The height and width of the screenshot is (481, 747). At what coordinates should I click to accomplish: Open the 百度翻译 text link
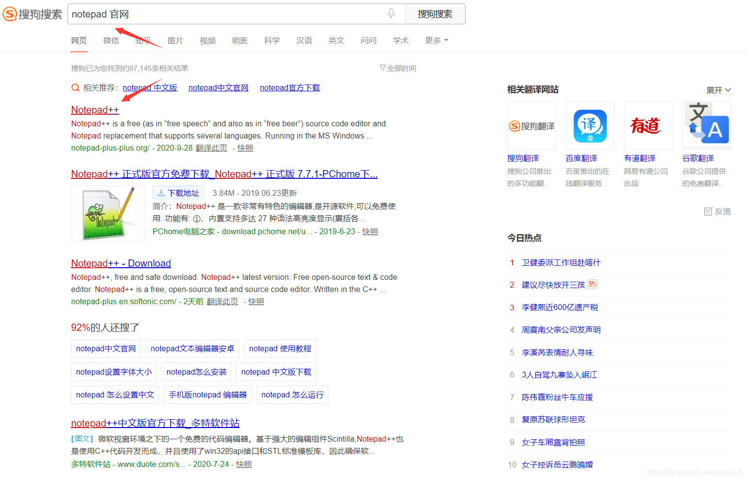click(x=581, y=158)
